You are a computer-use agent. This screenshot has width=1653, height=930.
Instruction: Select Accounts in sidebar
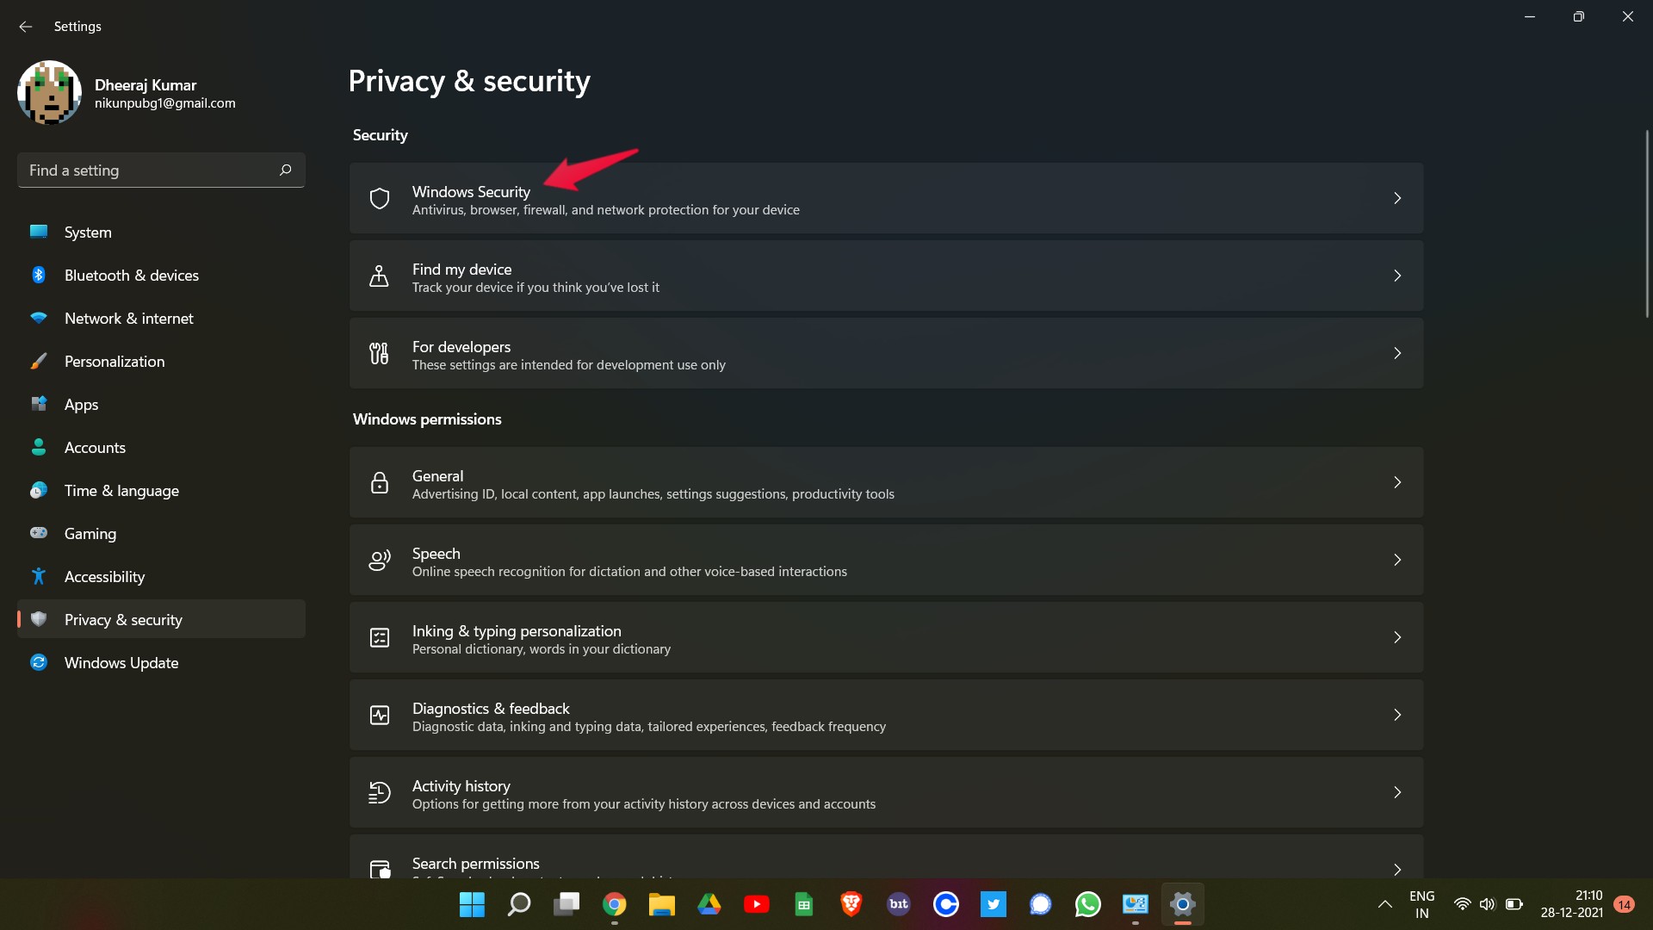161,448
